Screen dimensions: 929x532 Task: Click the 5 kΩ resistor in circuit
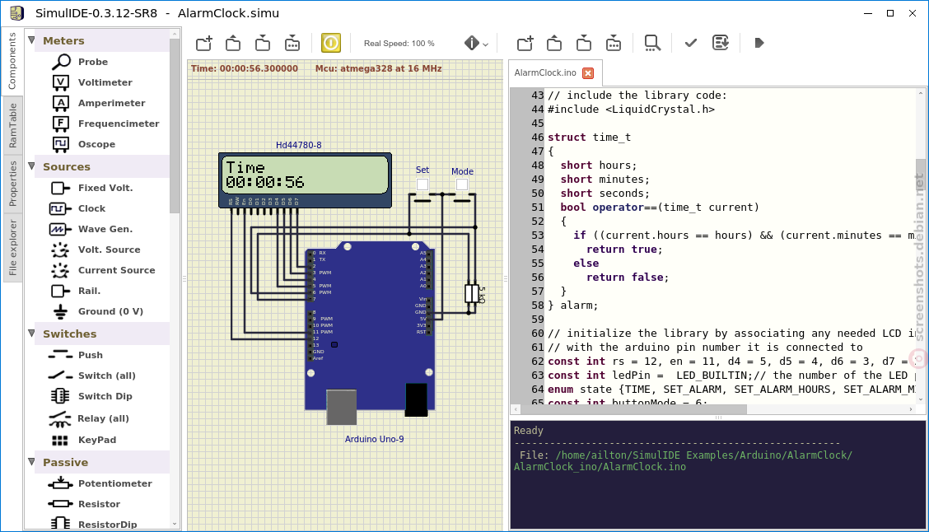pos(472,294)
